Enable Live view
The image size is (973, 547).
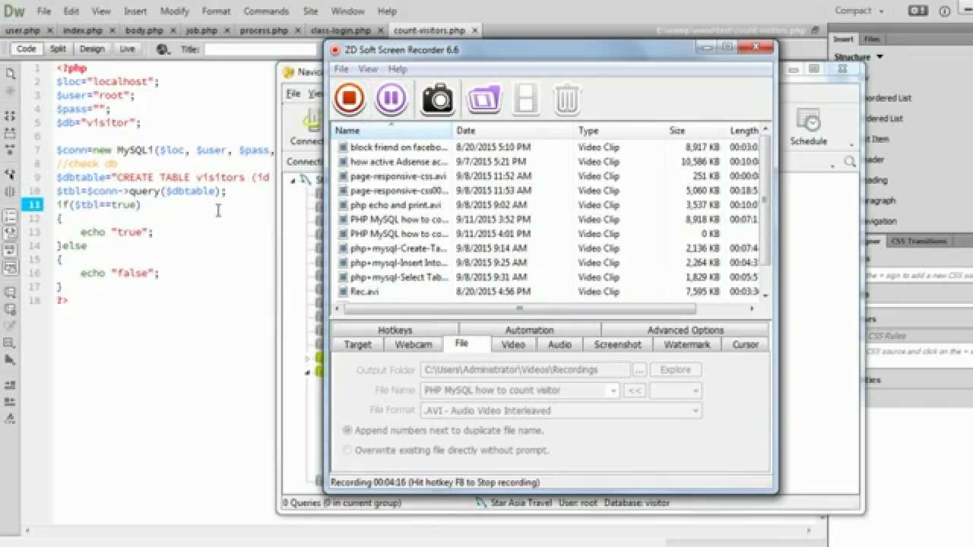tap(127, 49)
